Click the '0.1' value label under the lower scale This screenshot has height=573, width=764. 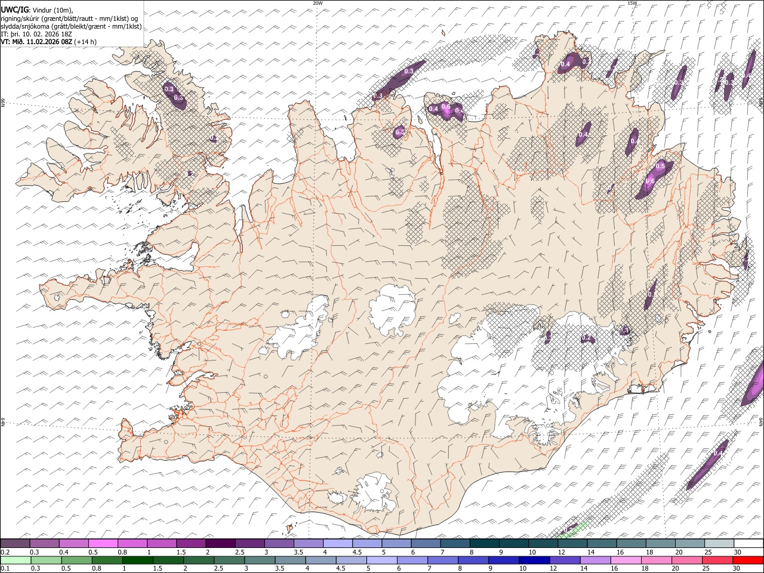pos(5,568)
